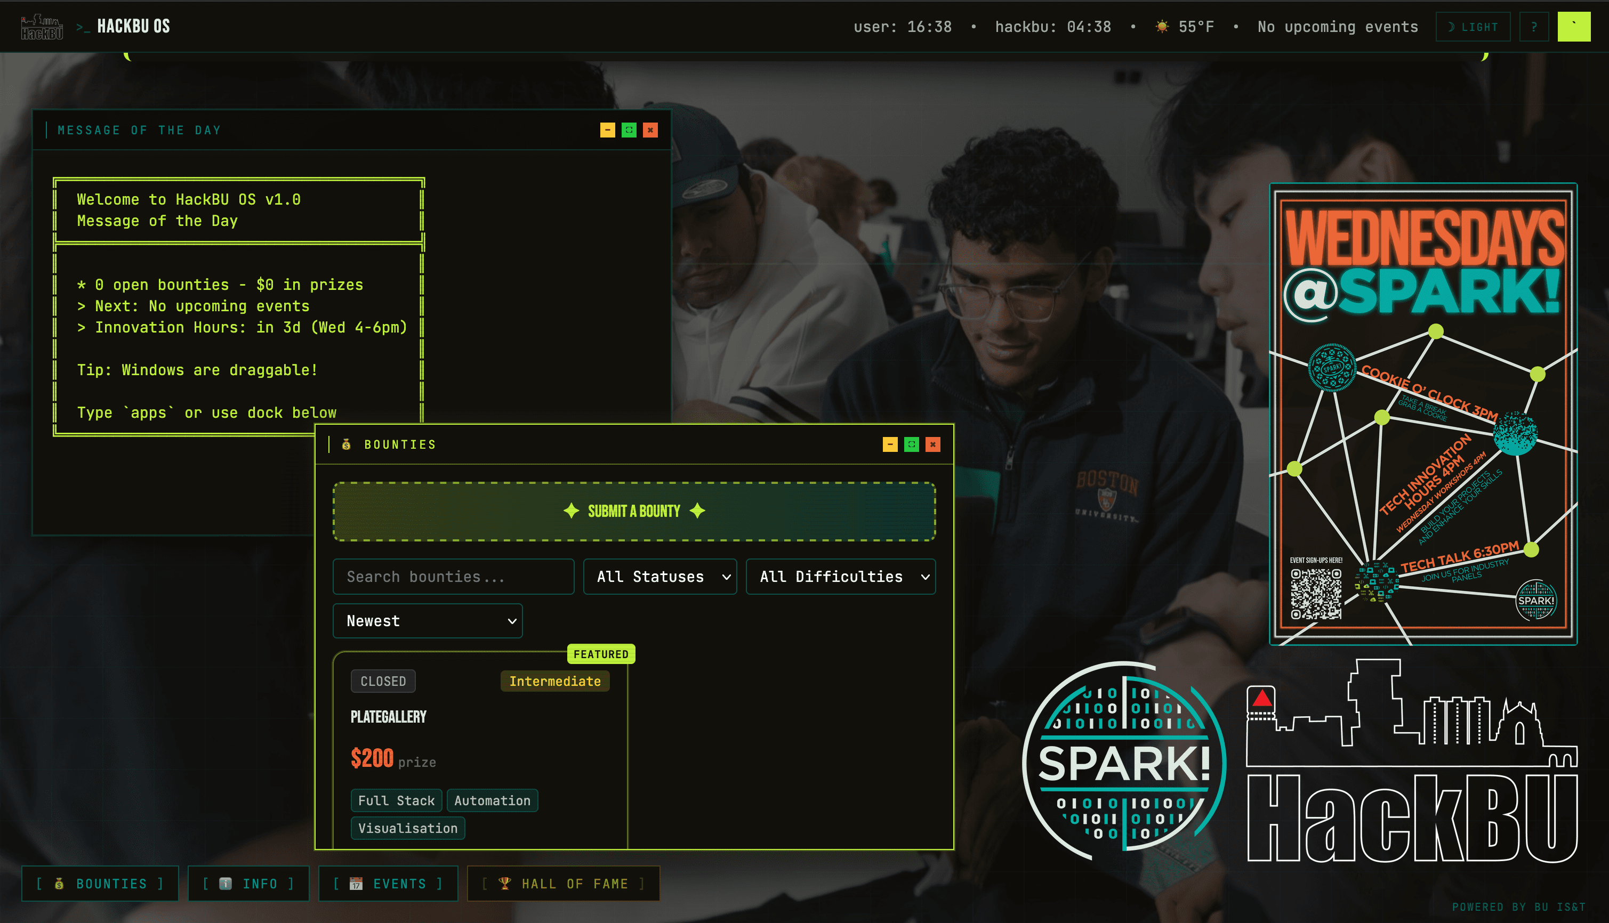Viewport: 1609px width, 923px height.
Task: Open Hall of Fame from the dock
Action: pos(563,884)
